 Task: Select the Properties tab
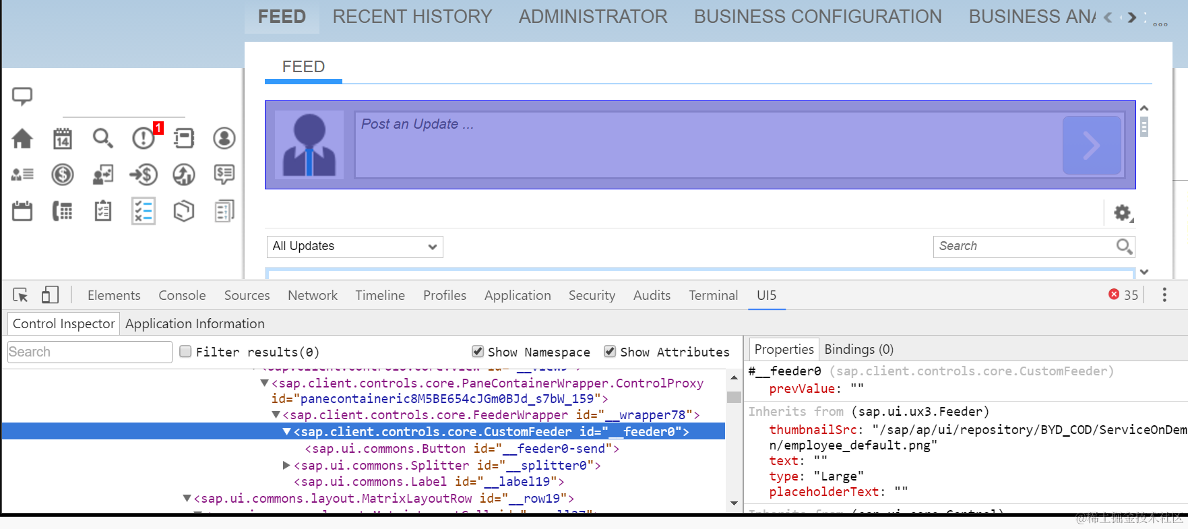point(784,349)
